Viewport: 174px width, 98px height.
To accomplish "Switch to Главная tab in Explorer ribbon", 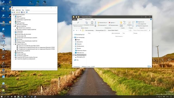I will coord(80,19).
